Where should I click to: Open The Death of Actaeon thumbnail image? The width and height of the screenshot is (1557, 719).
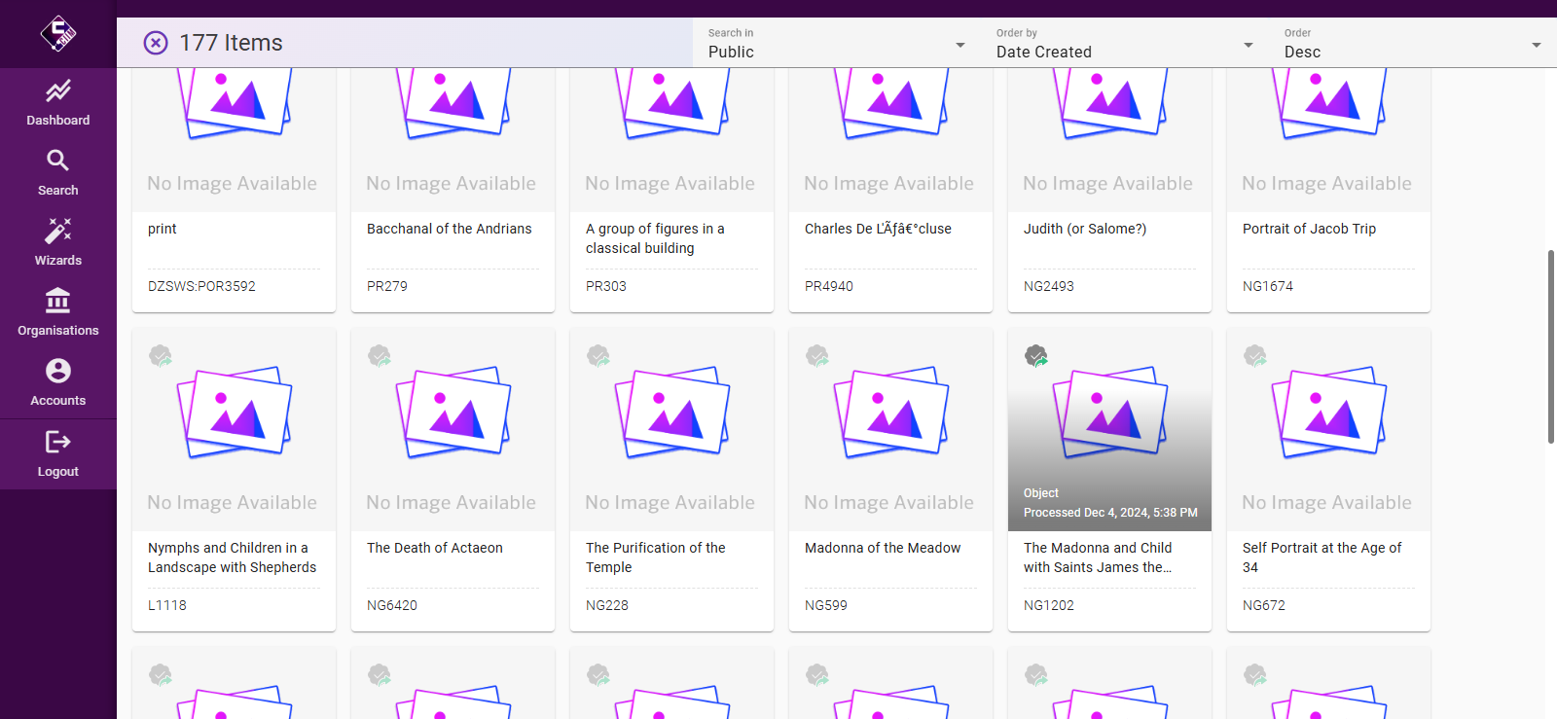pos(453,430)
